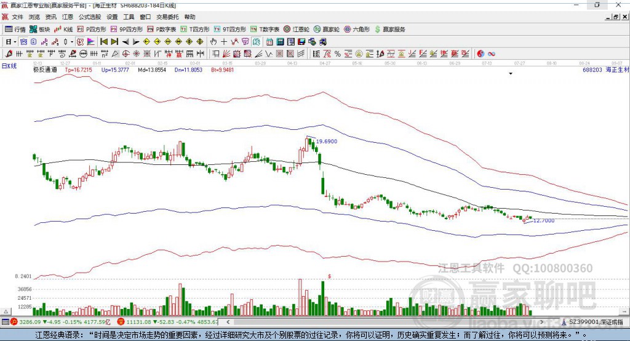Image resolution: width=630 pixels, height=341 pixels.
Task: Open the 文件 menu
Action: coord(18,17)
